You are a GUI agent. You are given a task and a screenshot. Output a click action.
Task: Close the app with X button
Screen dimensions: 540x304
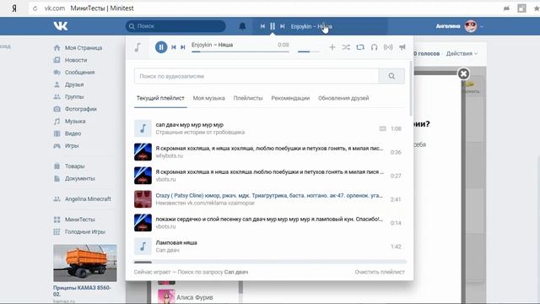(x=463, y=73)
